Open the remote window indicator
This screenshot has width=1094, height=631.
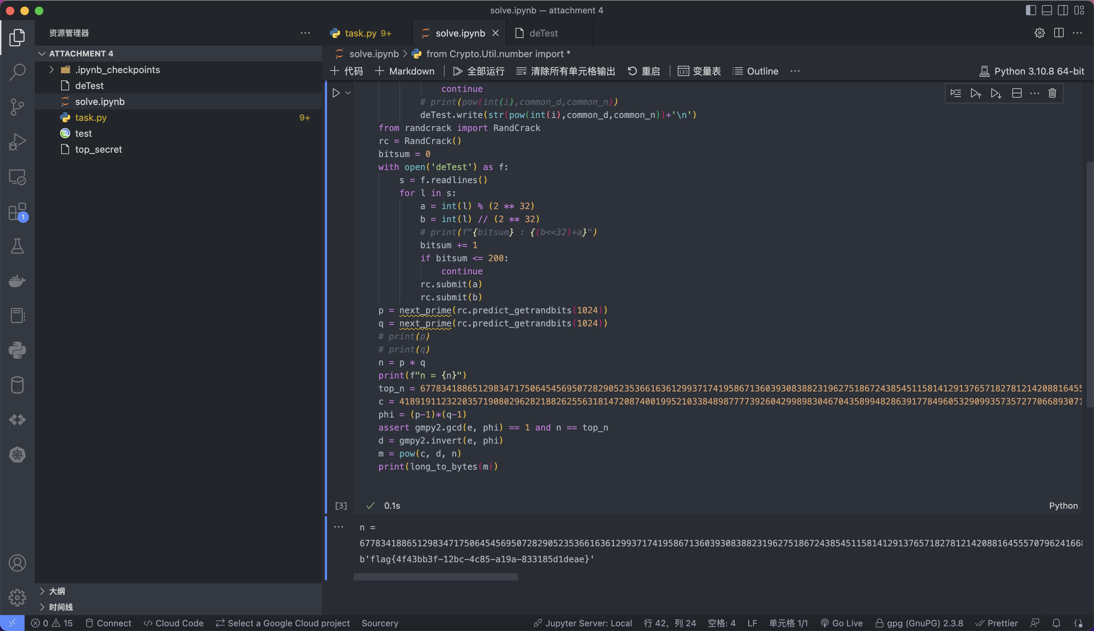[12, 623]
